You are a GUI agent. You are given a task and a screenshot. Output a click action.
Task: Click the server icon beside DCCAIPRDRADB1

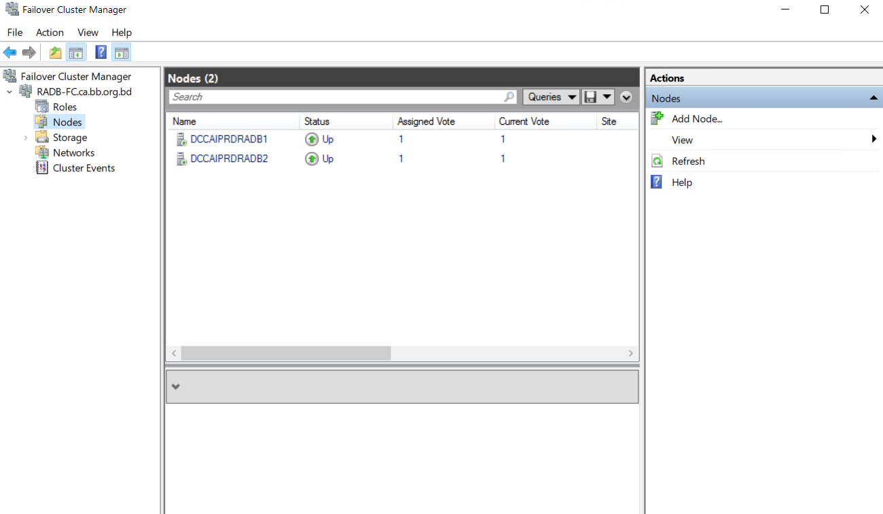pyautogui.click(x=181, y=139)
